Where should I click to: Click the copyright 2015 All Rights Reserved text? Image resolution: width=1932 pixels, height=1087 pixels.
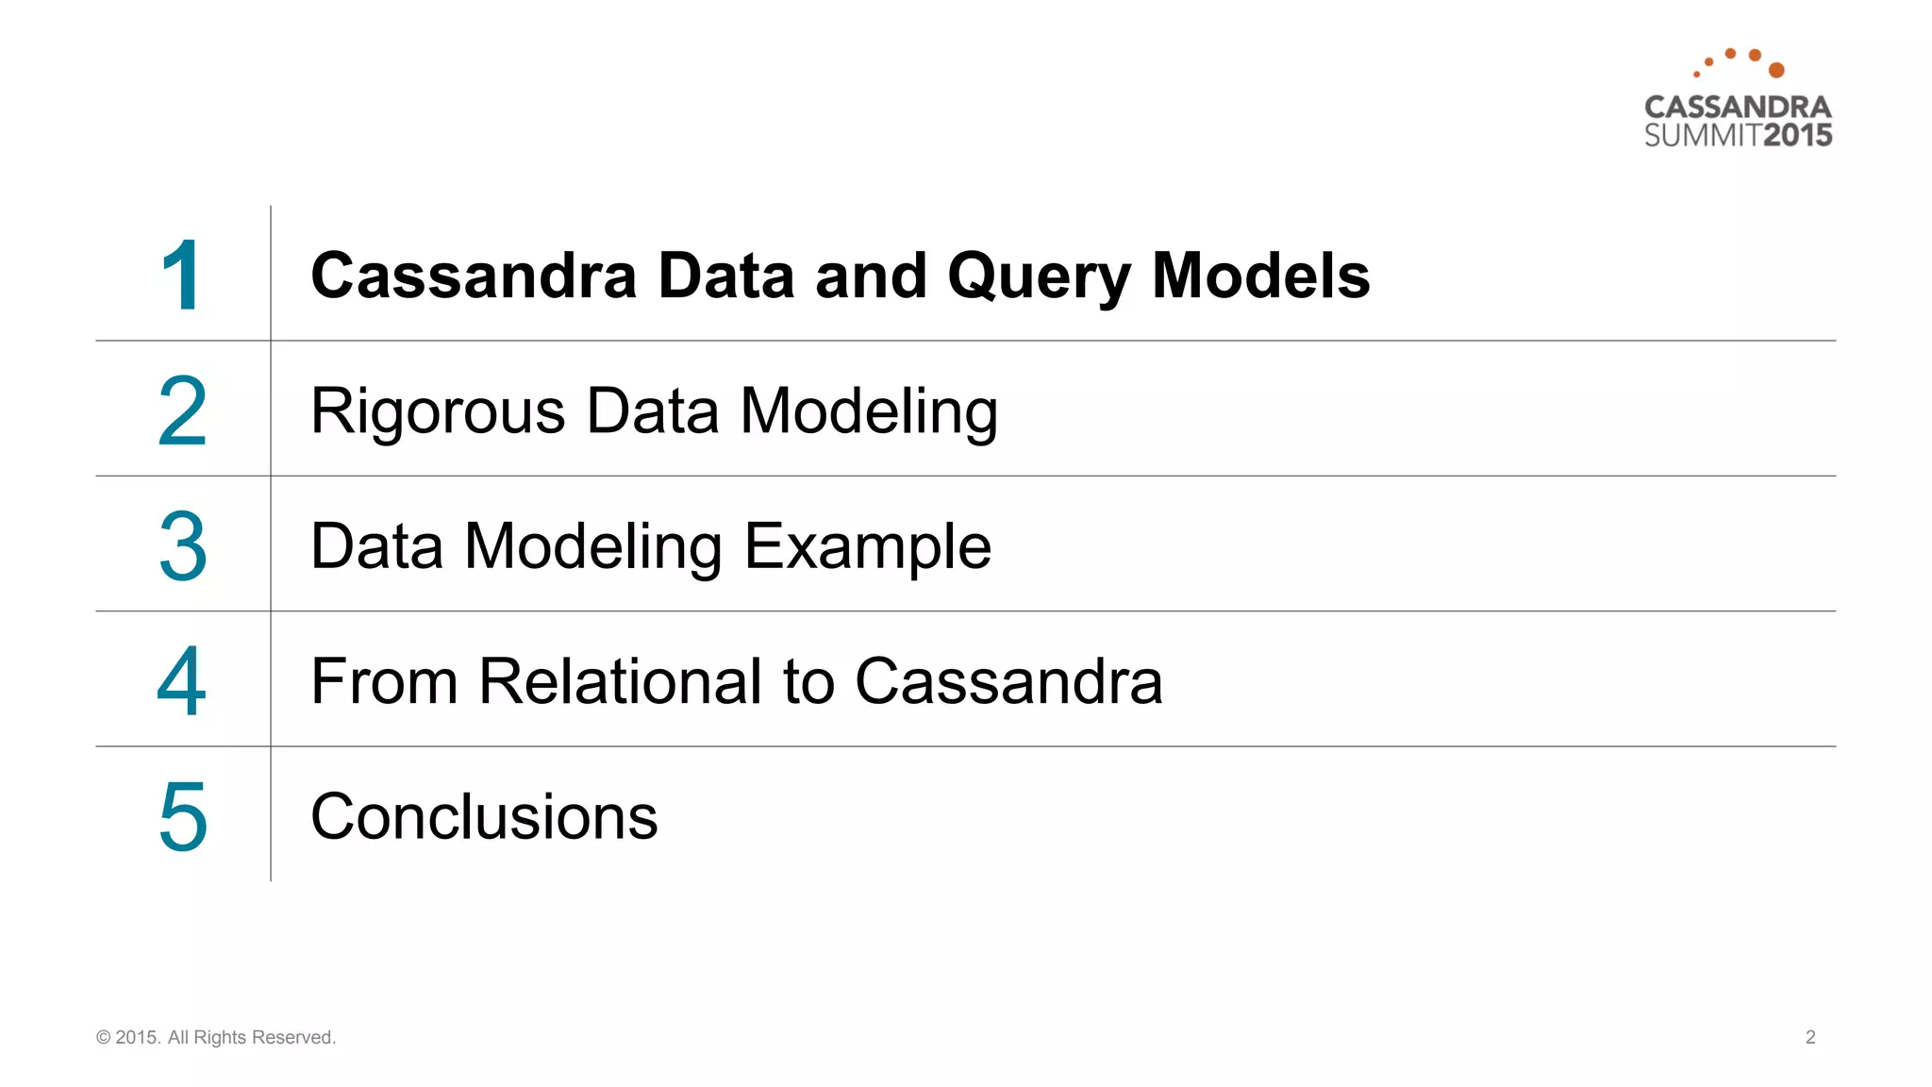pos(216,1037)
